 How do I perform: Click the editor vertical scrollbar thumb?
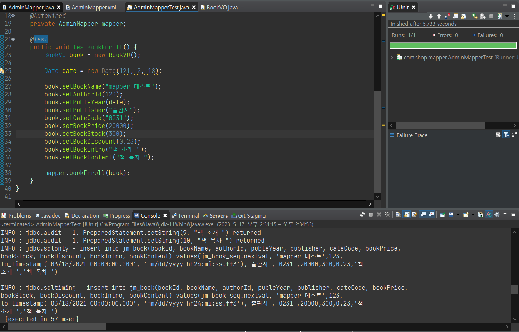pos(377,142)
